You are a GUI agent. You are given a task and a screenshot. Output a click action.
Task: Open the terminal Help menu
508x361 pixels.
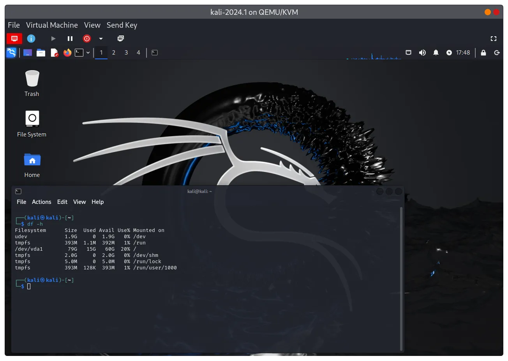(x=98, y=202)
